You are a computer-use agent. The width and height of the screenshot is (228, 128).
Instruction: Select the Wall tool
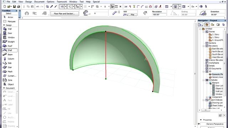10,29
